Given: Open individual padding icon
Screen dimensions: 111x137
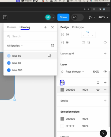Looking at the screenshot, I should 105,42.
